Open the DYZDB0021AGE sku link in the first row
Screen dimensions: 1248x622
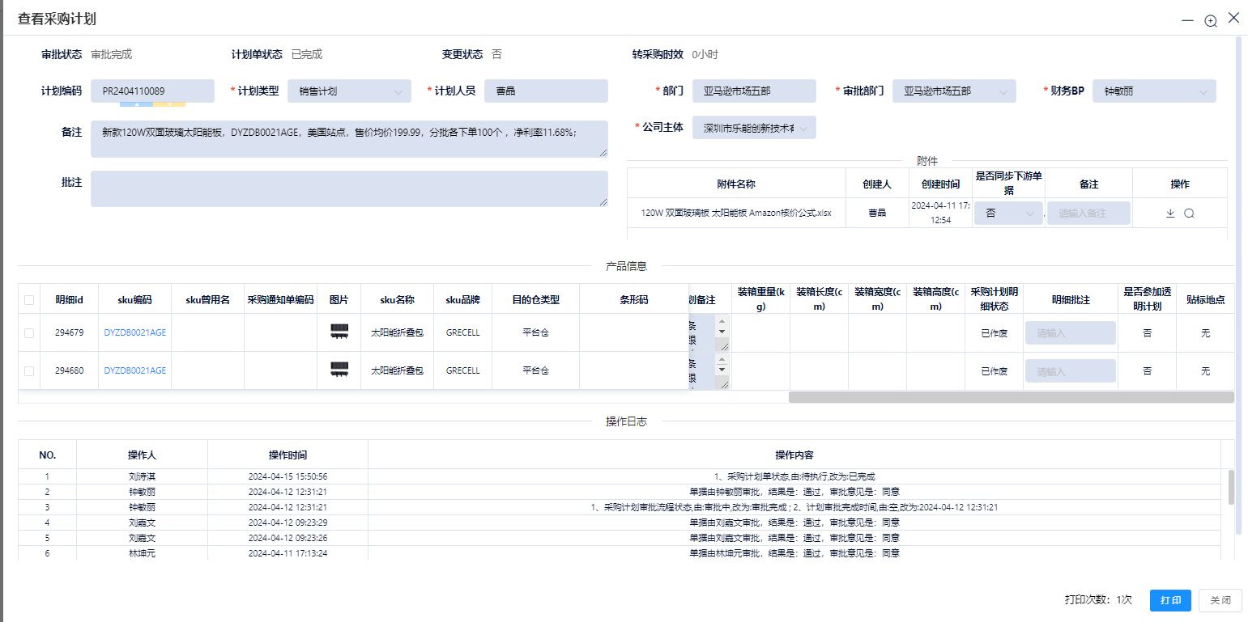pyautogui.click(x=134, y=332)
